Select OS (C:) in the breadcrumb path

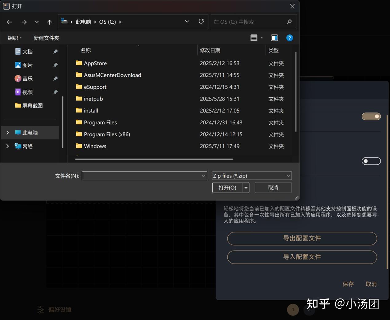[x=108, y=22]
